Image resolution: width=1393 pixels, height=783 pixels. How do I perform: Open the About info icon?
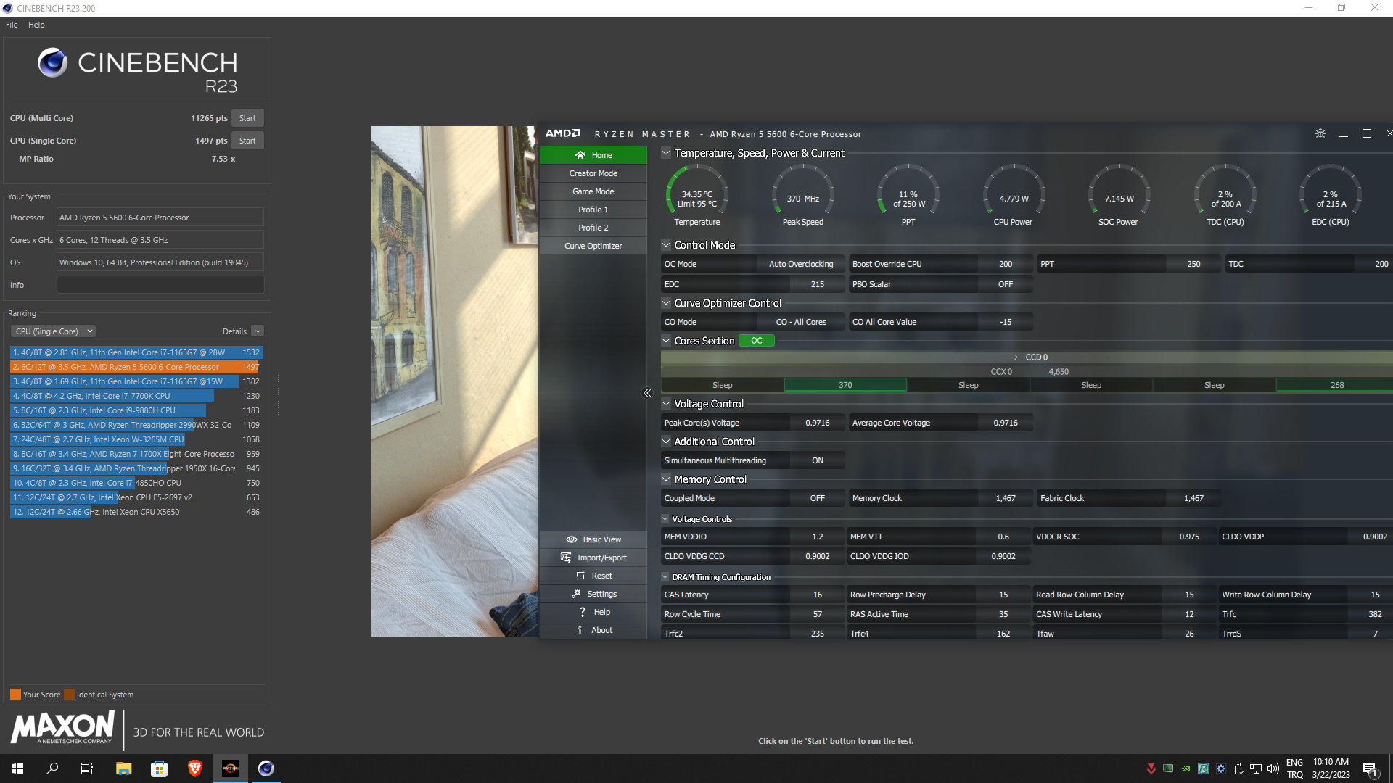[580, 630]
